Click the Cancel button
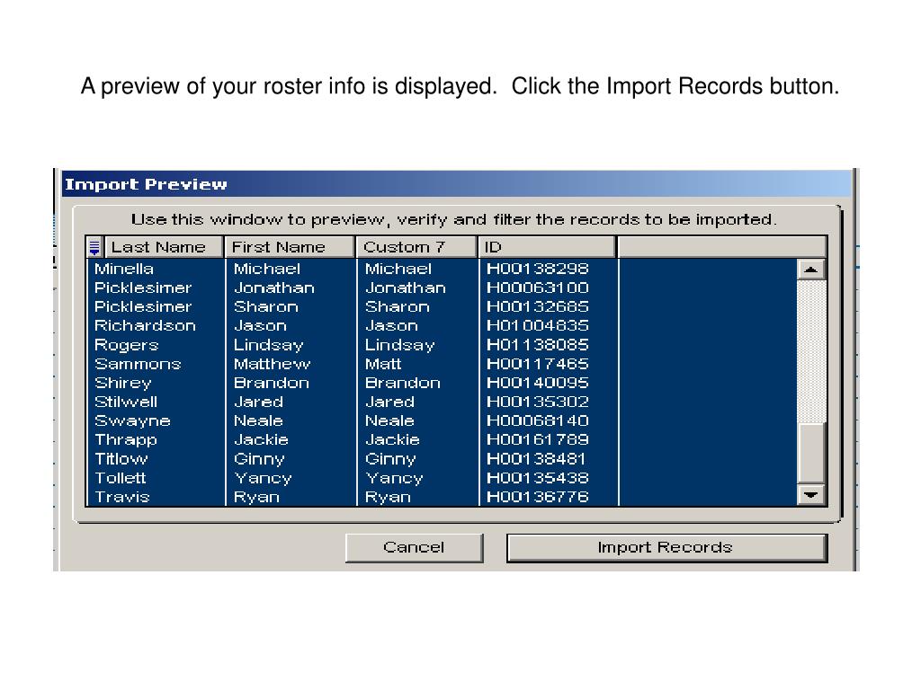The height and width of the screenshot is (690, 921). point(414,547)
